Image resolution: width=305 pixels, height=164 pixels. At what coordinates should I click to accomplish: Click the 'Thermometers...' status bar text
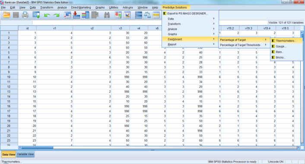pyautogui.click(x=11, y=162)
